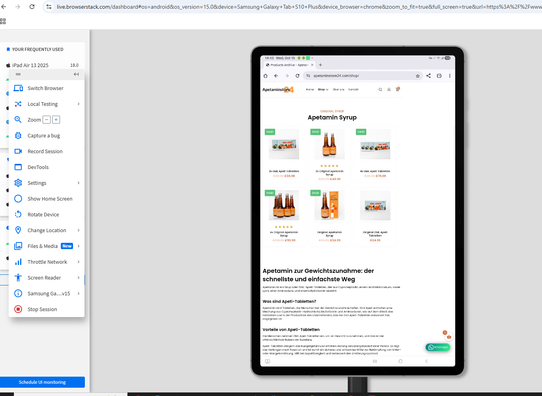Click the Files & Media image icon
This screenshot has height=396, width=542.
18,246
